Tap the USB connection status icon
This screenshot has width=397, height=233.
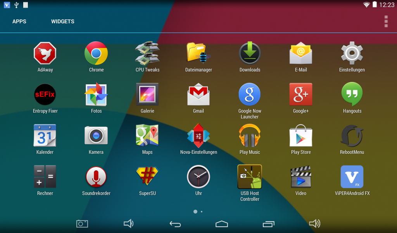(x=16, y=5)
